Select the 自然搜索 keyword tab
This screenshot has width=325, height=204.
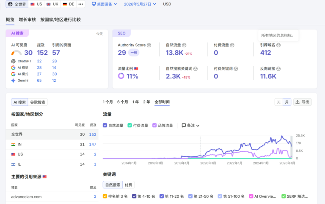point(113,185)
